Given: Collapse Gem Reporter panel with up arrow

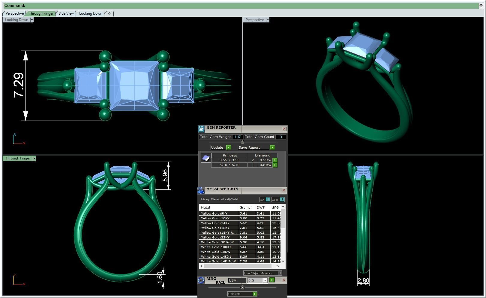Looking at the screenshot, I should 243,142.
